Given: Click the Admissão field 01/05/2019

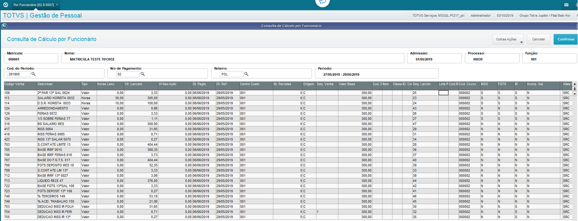Looking at the screenshot, I should [434, 59].
